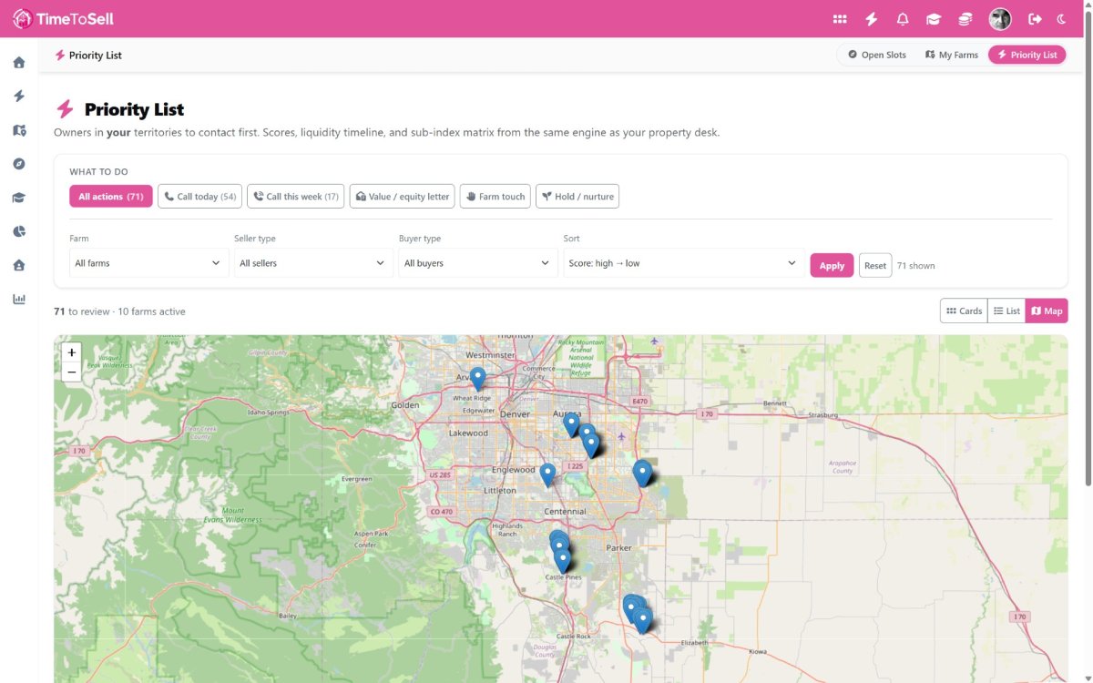Filter by Farm touch

tap(495, 197)
